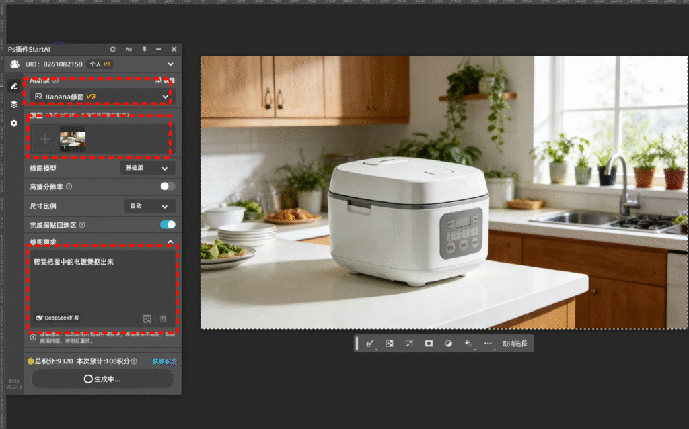The height and width of the screenshot is (429, 689).
Task: Open the Banana修图 function dropdown
Action: pos(101,97)
